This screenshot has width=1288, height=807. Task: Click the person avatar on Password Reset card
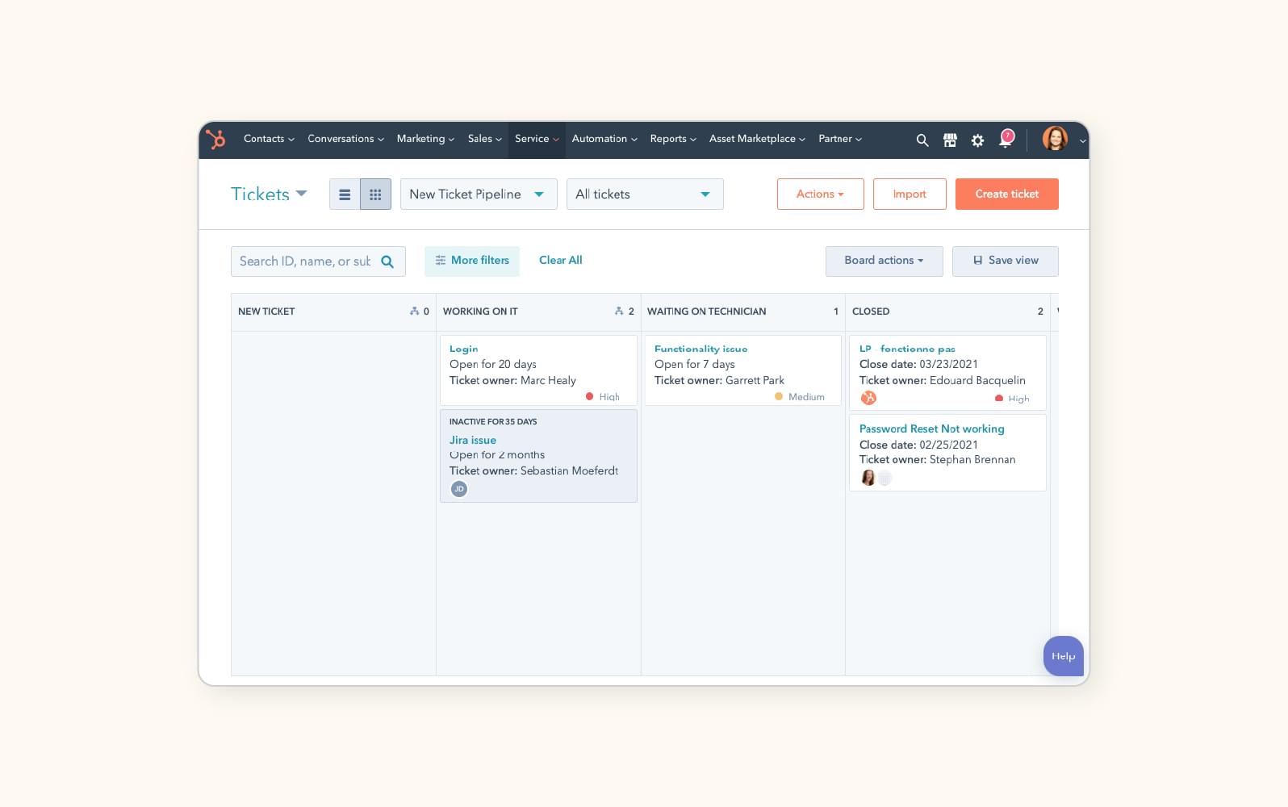point(868,478)
